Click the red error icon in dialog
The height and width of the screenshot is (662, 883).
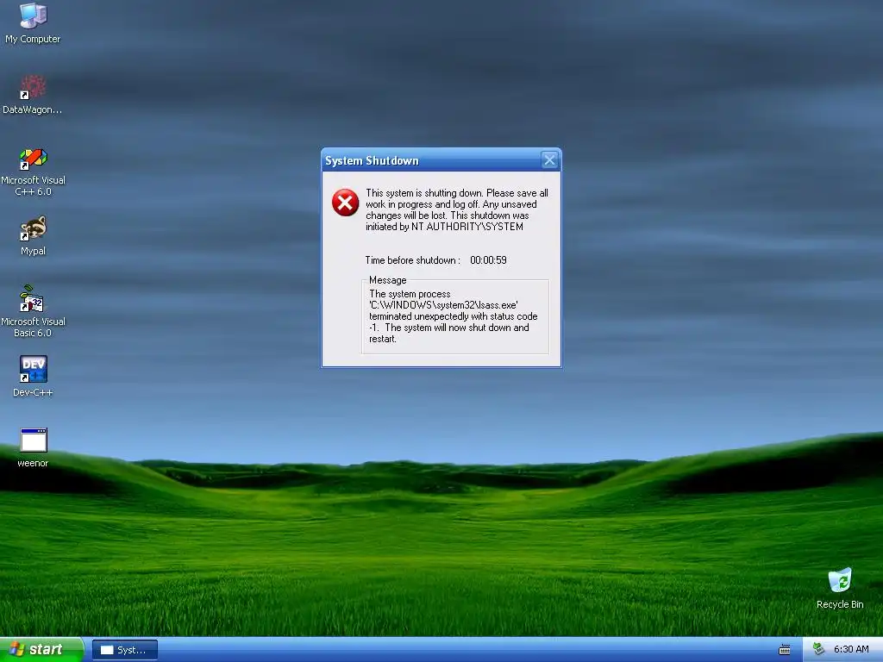pyautogui.click(x=345, y=203)
